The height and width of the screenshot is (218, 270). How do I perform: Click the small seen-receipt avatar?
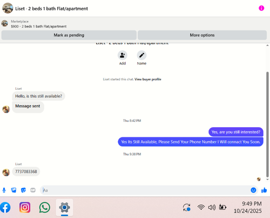click(259, 179)
